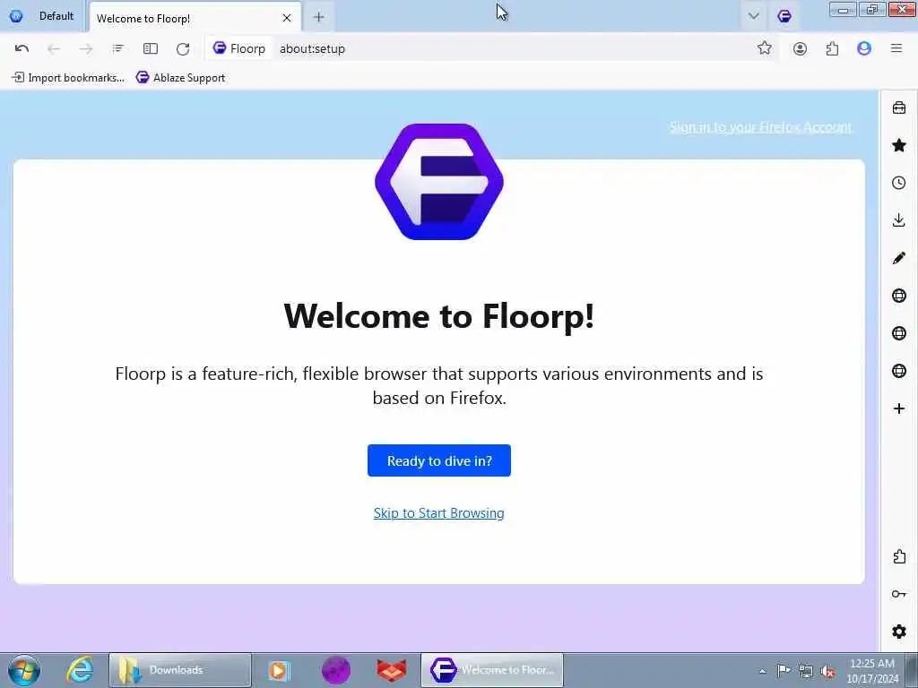Close the Welcome to Floorp tab
Image resolution: width=918 pixels, height=688 pixels.
pyautogui.click(x=287, y=18)
